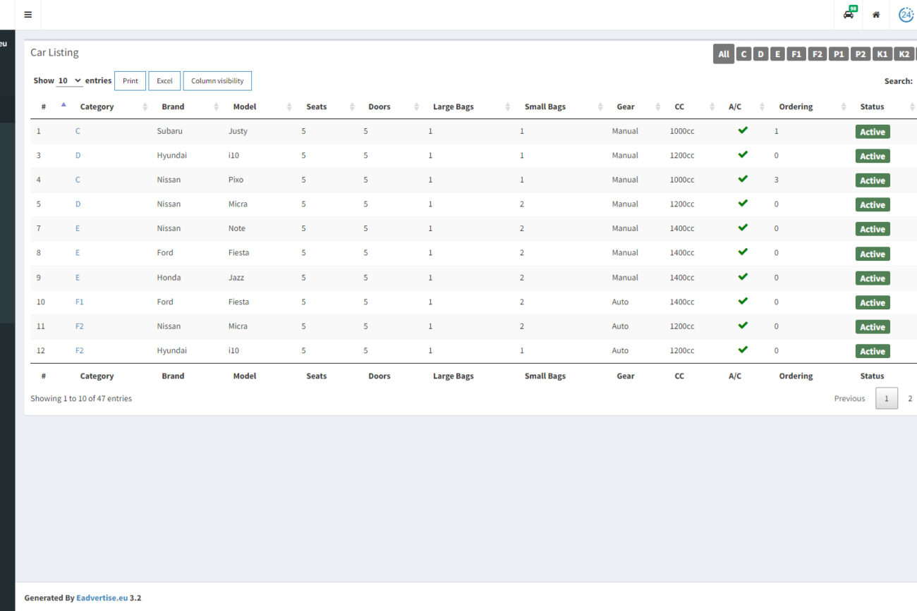
Task: Go to page 2 of listings
Action: (909, 399)
